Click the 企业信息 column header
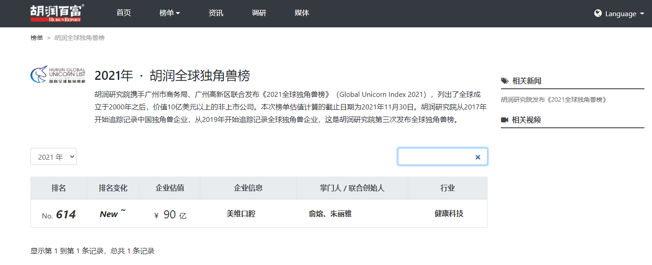Image resolution: width=652 pixels, height=265 pixels. coord(248,188)
